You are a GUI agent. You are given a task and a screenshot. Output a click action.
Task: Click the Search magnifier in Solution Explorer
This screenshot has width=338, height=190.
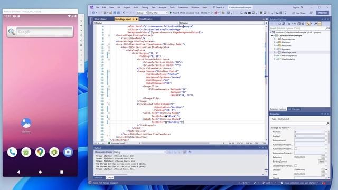326,28
